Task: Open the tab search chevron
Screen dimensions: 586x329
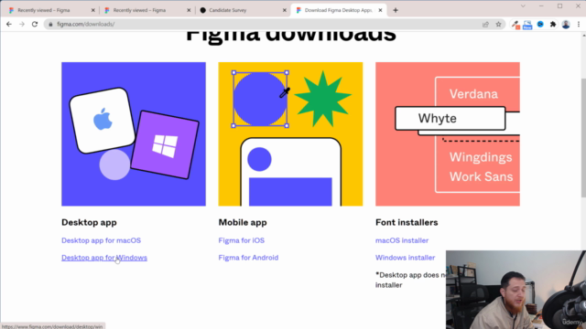Action: (x=523, y=6)
